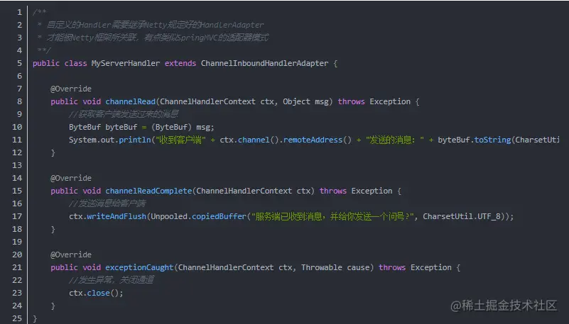Click line number 15 in the gutter

[17, 191]
